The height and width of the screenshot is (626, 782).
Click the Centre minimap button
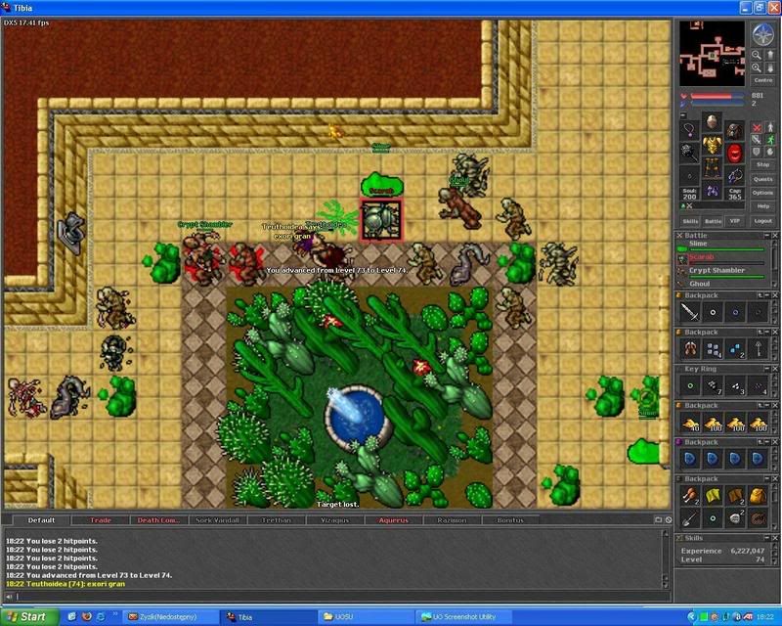click(763, 80)
